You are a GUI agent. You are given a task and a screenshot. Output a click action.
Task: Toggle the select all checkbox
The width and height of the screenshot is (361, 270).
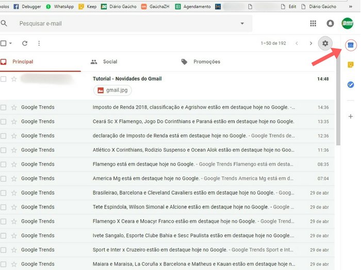[3, 43]
